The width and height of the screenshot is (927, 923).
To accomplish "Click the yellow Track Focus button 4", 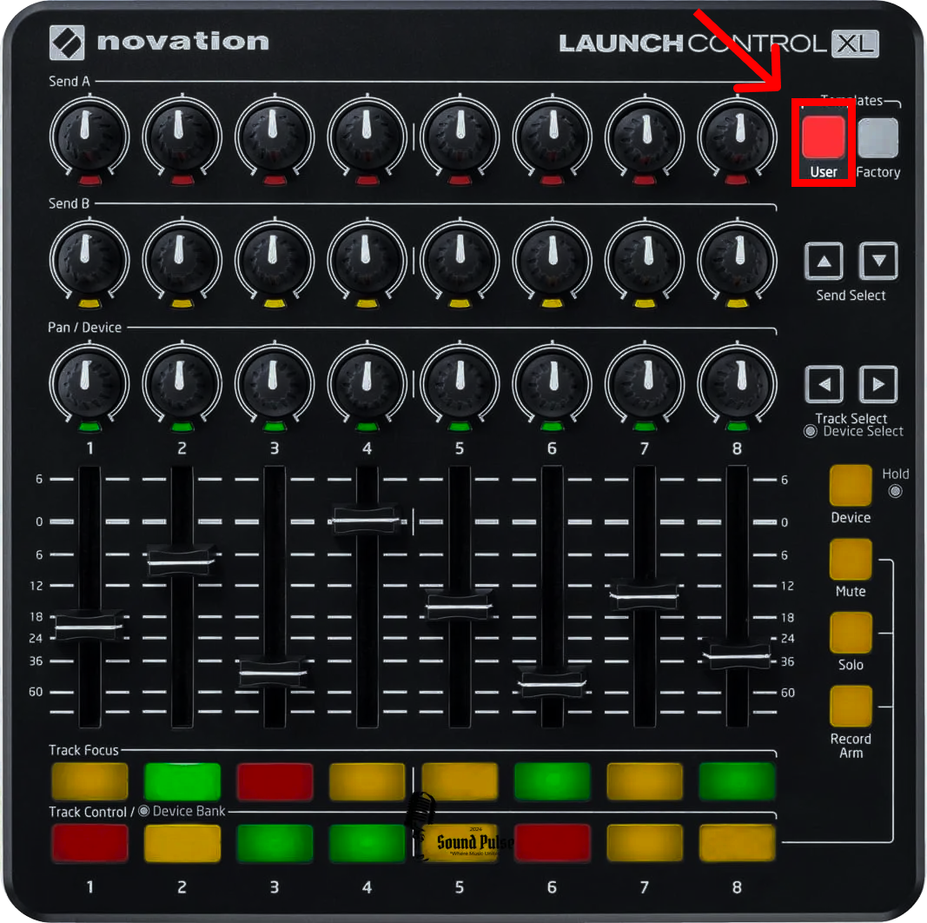I will (367, 780).
